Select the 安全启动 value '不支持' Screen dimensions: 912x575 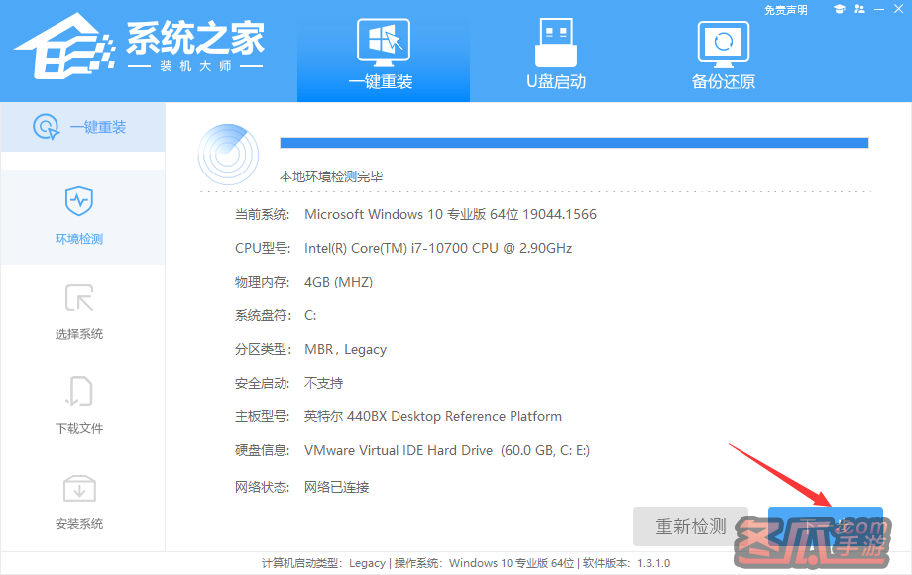click(x=323, y=383)
